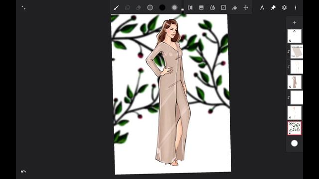Select the skin tone layer thumbnail
The height and width of the screenshot is (179, 319).
tap(295, 113)
